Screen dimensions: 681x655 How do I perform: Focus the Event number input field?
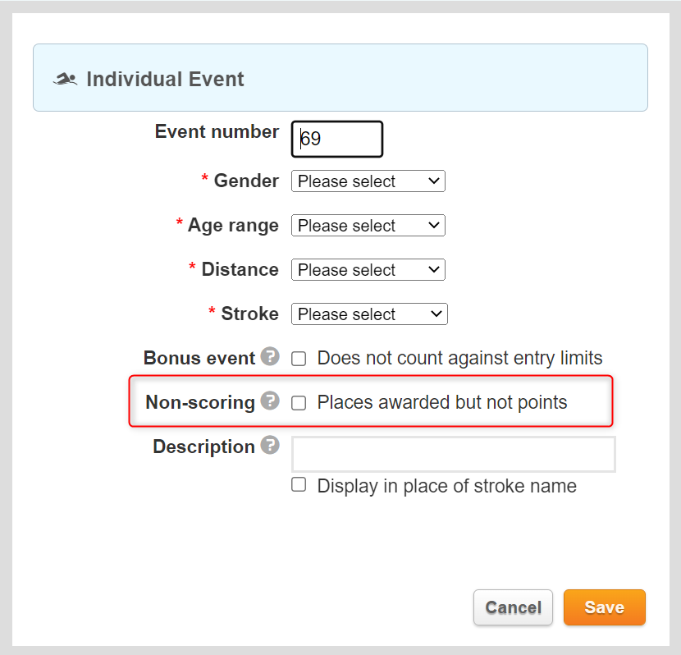coord(337,140)
